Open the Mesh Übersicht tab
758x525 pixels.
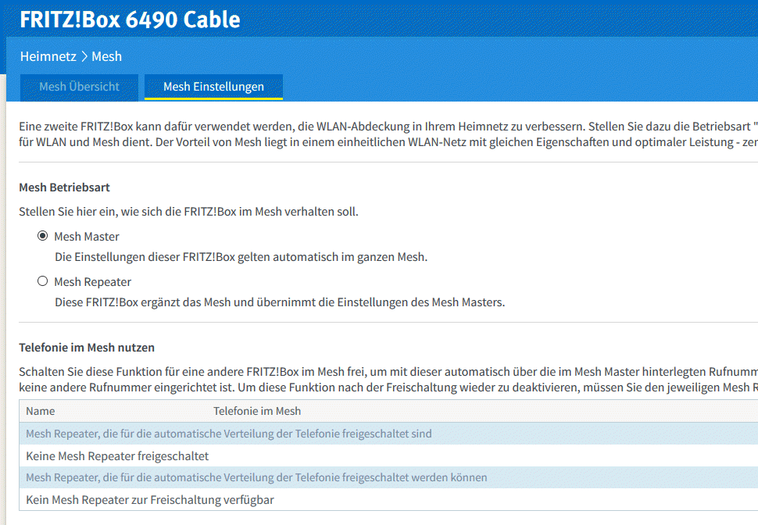(79, 87)
